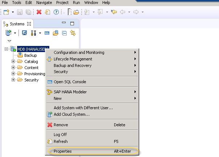Open the Project menu

(x=62, y=3)
